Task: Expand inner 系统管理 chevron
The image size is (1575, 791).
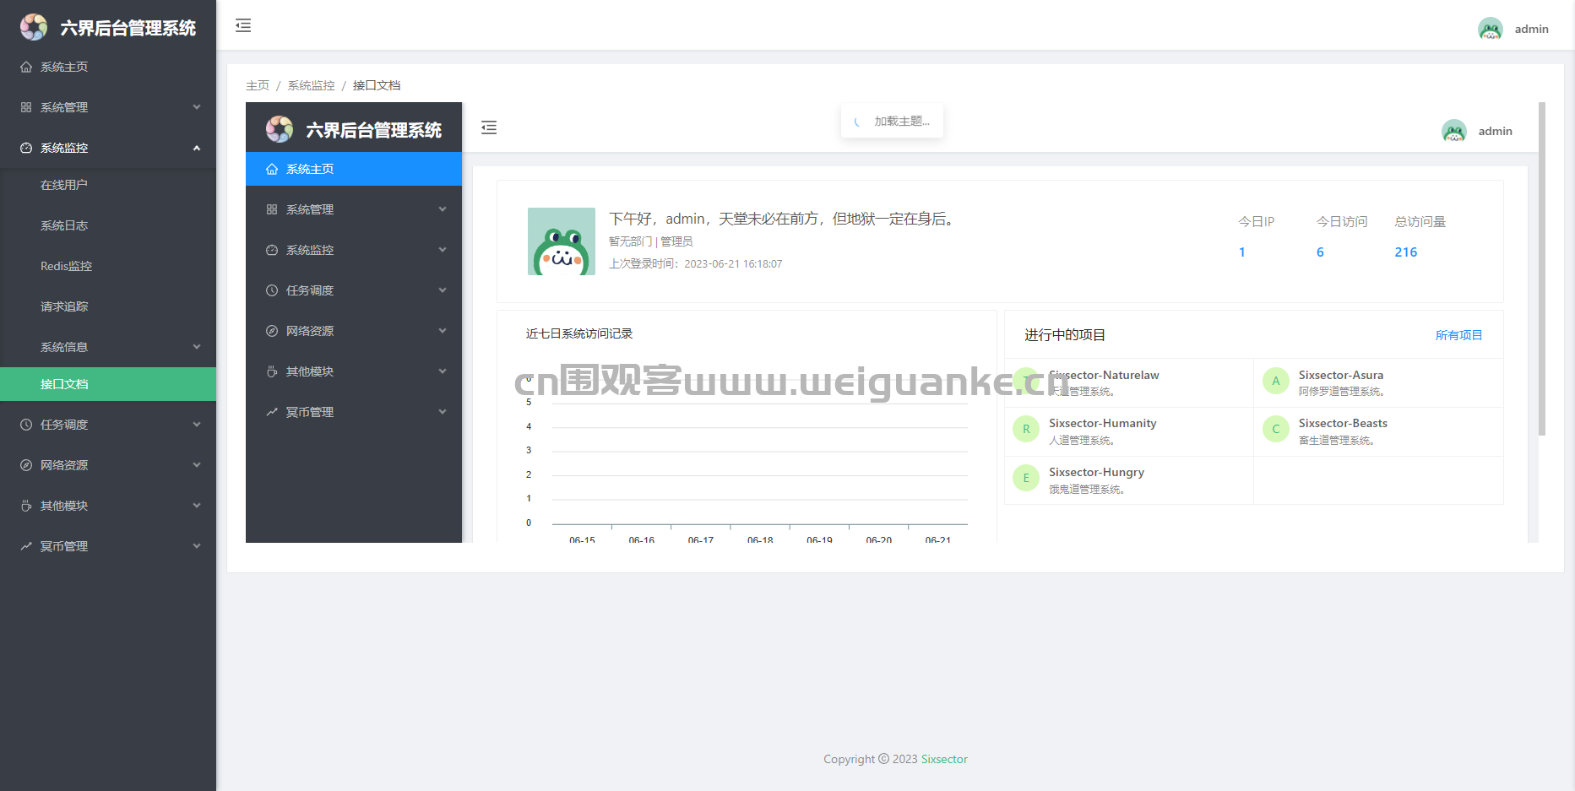Action: [x=443, y=209]
